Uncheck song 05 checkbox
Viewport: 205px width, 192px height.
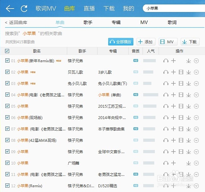pos(7,106)
